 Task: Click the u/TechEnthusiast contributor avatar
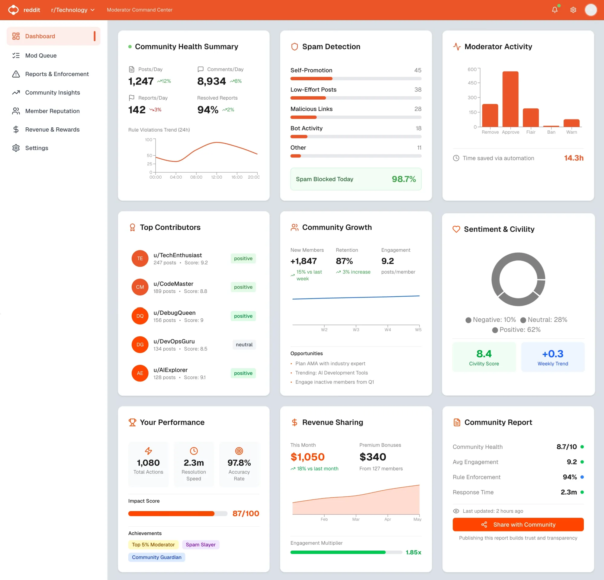coord(140,258)
